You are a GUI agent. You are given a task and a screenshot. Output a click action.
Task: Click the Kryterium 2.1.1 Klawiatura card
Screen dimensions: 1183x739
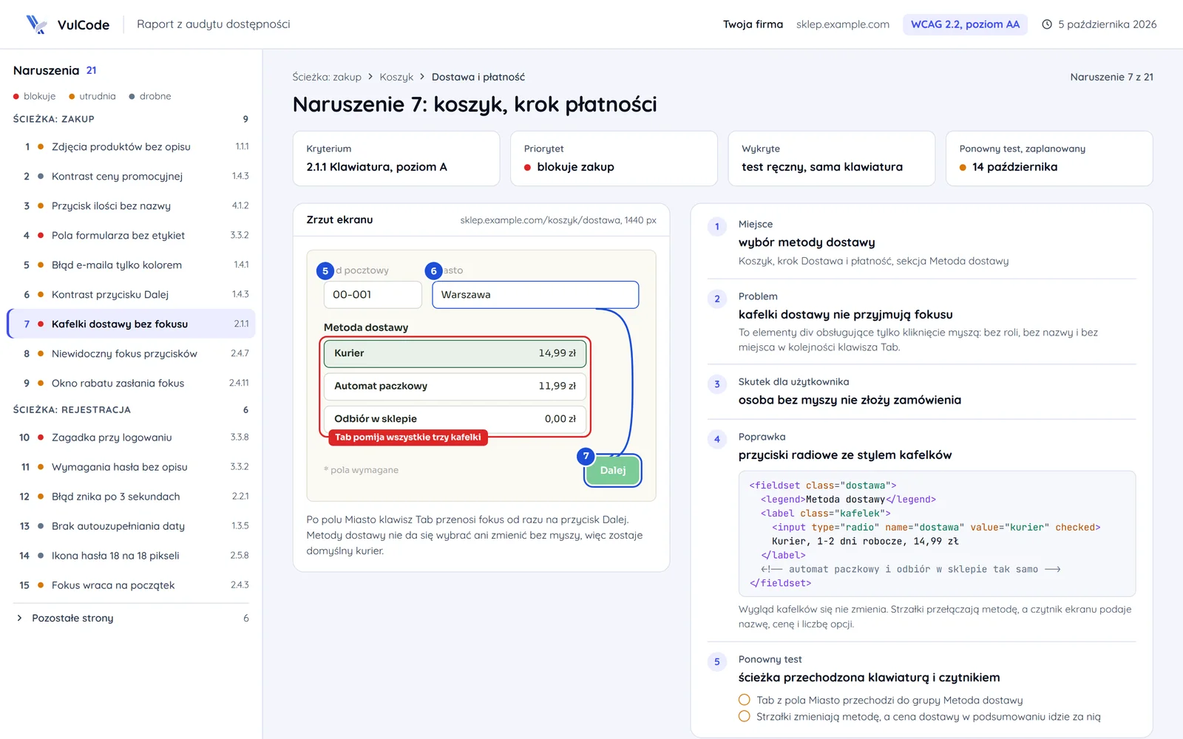396,158
